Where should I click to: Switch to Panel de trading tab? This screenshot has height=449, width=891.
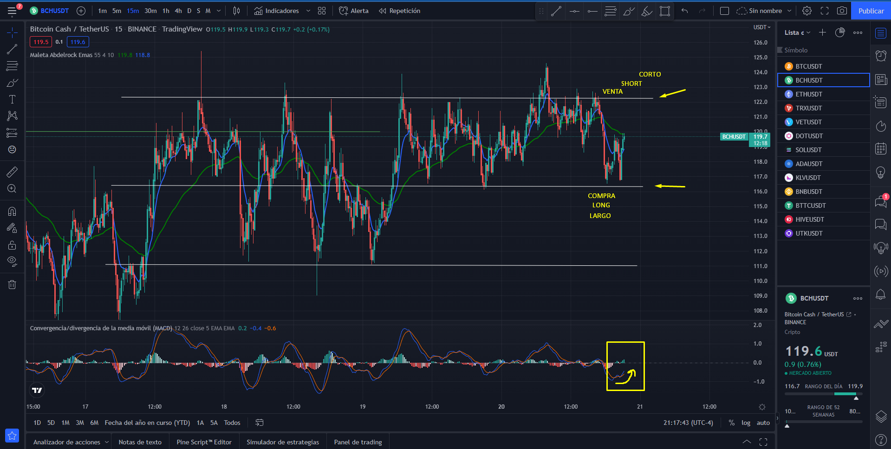(x=358, y=442)
